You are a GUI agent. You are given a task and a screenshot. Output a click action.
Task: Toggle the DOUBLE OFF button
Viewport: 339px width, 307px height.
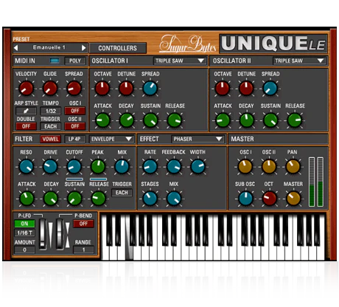point(26,126)
